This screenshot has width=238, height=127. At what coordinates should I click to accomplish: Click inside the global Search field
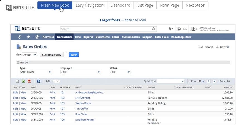106,29
